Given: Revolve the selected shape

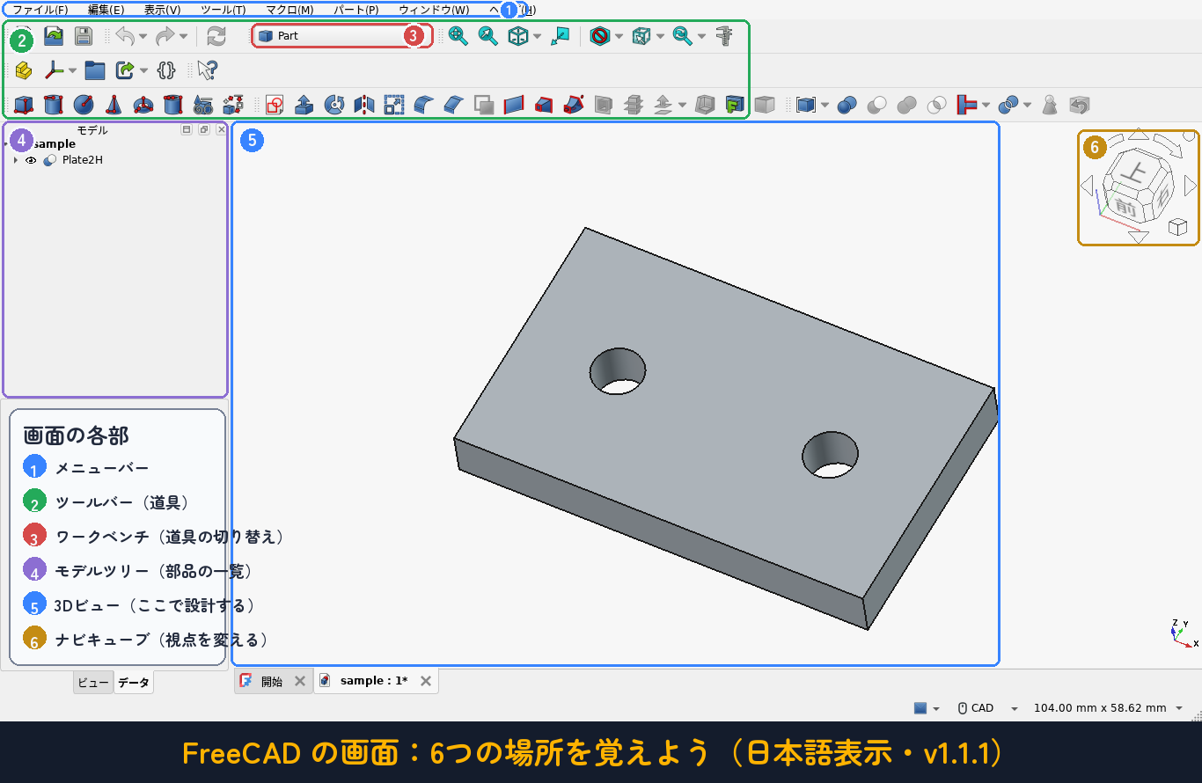Looking at the screenshot, I should tap(333, 105).
